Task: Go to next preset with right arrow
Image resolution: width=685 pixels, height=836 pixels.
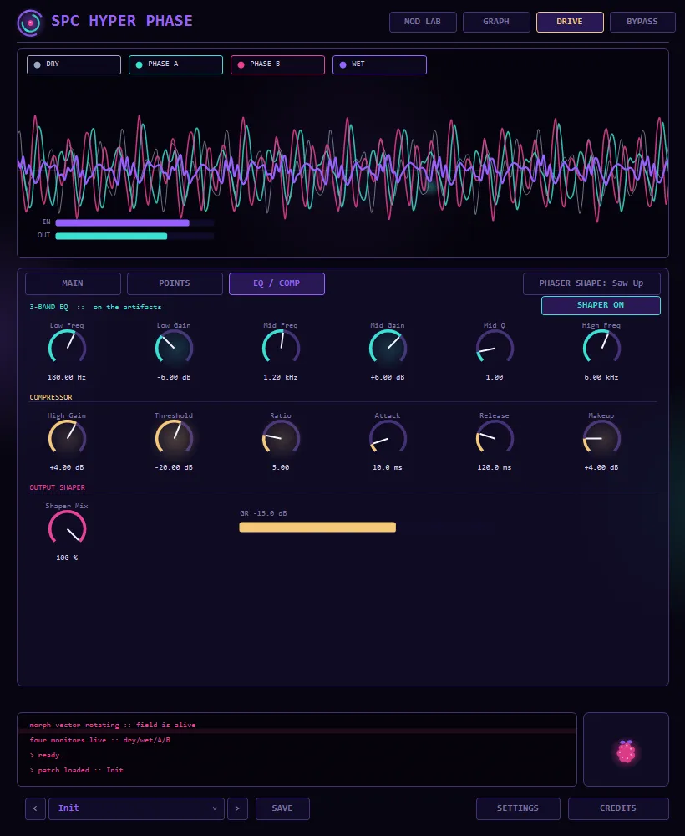Action: coord(237,808)
